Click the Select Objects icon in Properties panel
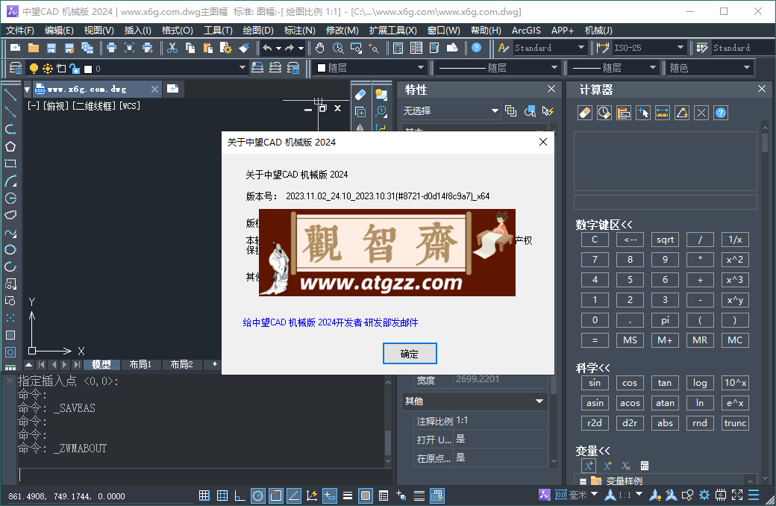Viewport: 776px width, 506px height. [x=530, y=111]
